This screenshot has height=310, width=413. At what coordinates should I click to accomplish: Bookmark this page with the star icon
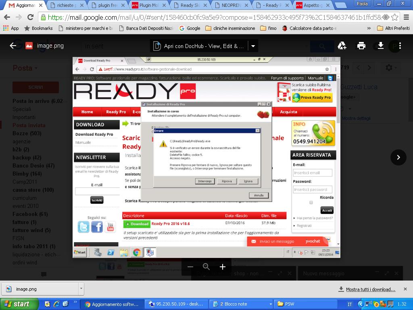click(394, 17)
